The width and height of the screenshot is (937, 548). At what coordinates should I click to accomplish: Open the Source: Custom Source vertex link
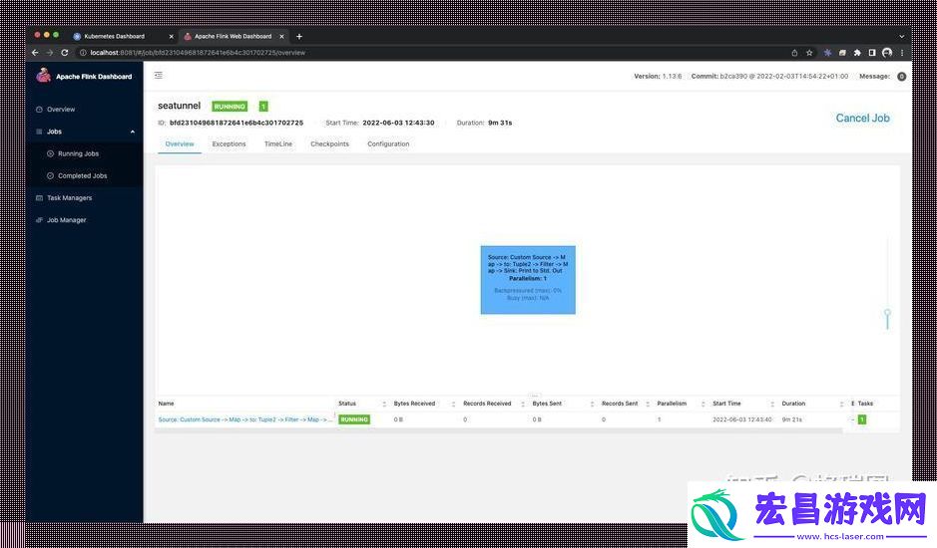point(245,419)
